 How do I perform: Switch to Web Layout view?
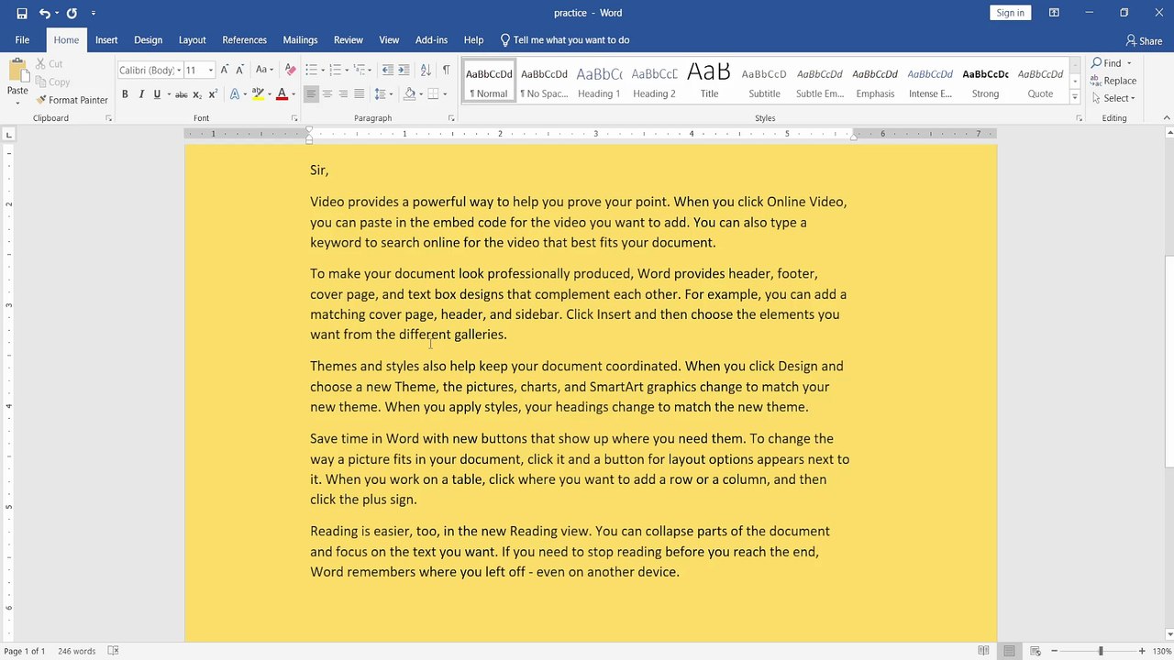[x=1035, y=651]
